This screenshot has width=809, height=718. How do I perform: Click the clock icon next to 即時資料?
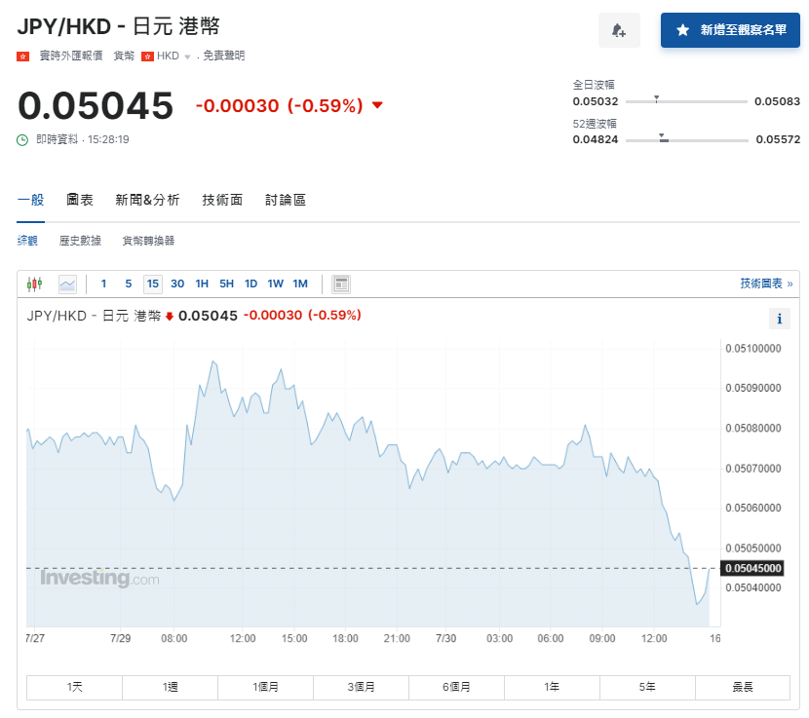point(22,139)
